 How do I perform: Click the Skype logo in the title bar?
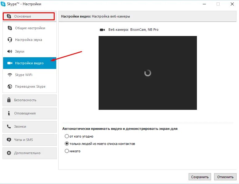coord(3,4)
